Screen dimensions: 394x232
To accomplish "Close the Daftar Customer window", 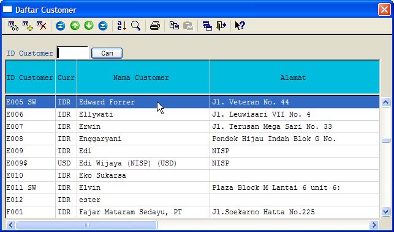I will point(384,10).
